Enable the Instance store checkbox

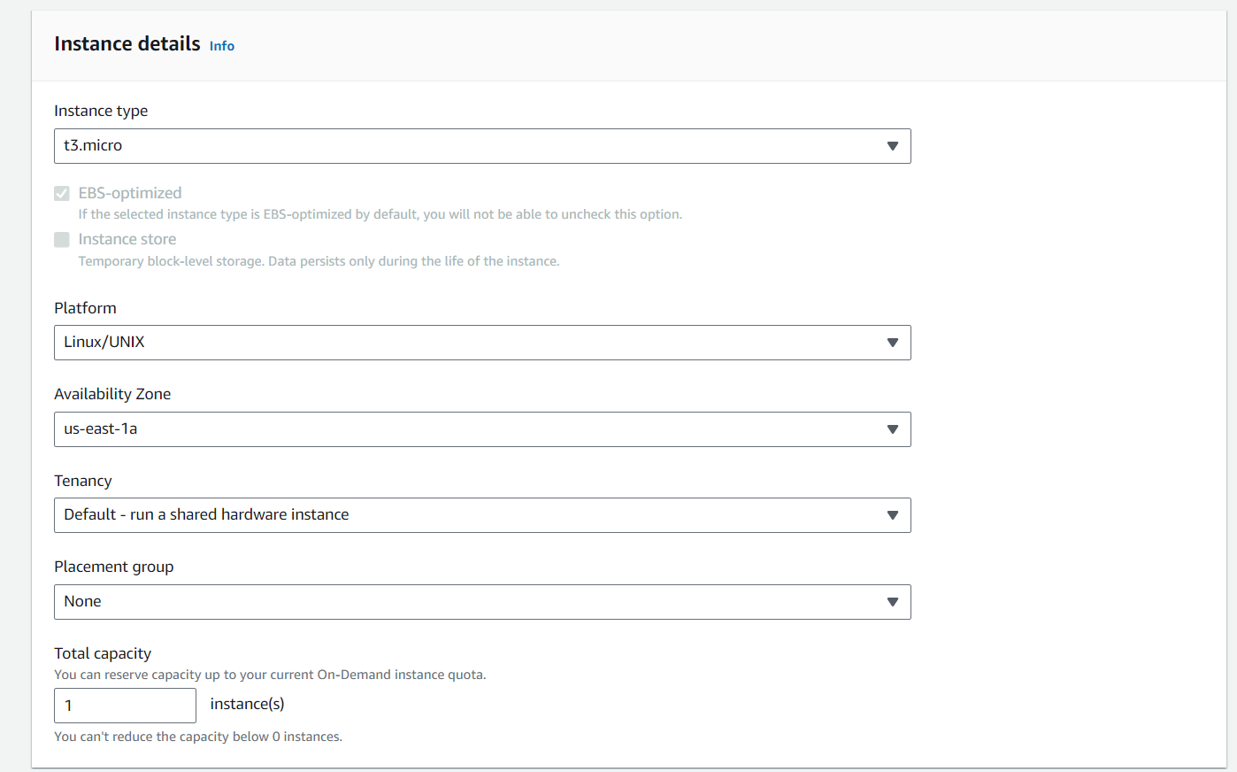[62, 240]
